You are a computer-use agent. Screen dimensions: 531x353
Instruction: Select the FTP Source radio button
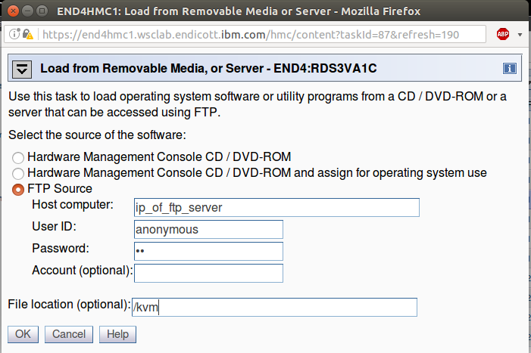pyautogui.click(x=18, y=190)
